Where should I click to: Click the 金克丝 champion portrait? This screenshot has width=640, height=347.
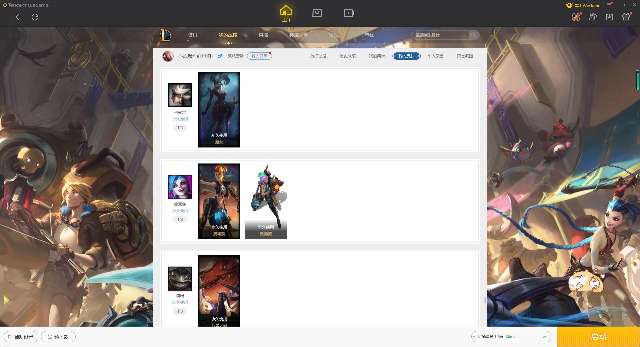coord(180,187)
